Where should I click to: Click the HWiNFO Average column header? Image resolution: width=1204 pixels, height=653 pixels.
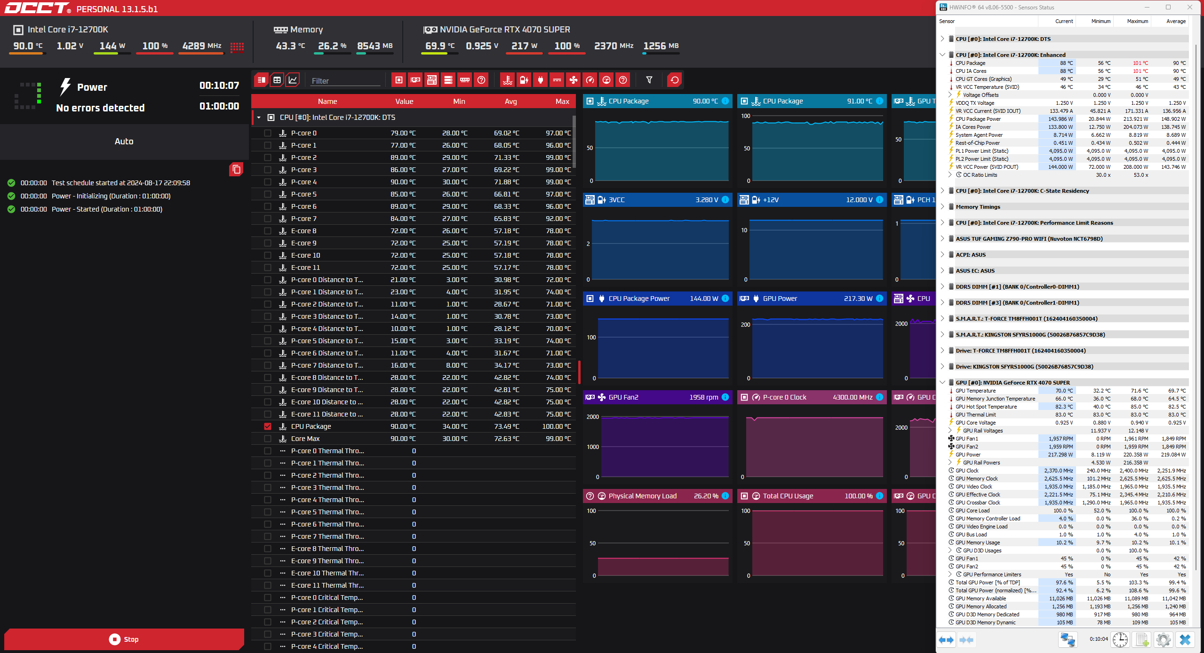click(1170, 21)
